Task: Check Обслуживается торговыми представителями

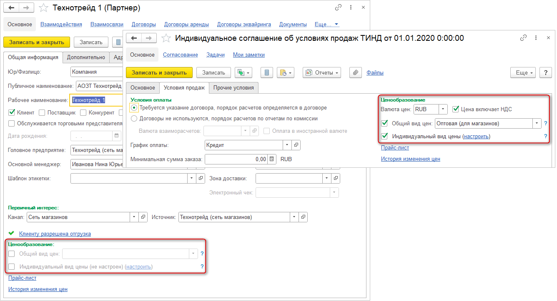Action: (12, 123)
